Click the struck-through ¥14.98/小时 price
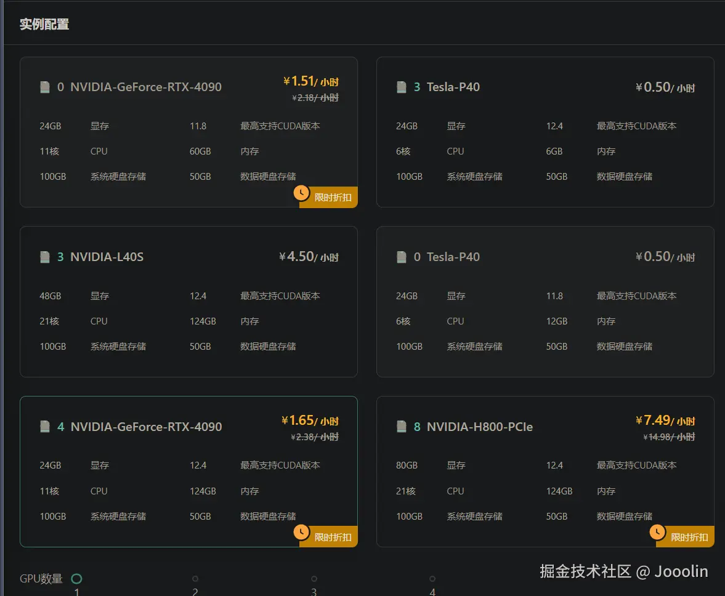 (x=669, y=437)
